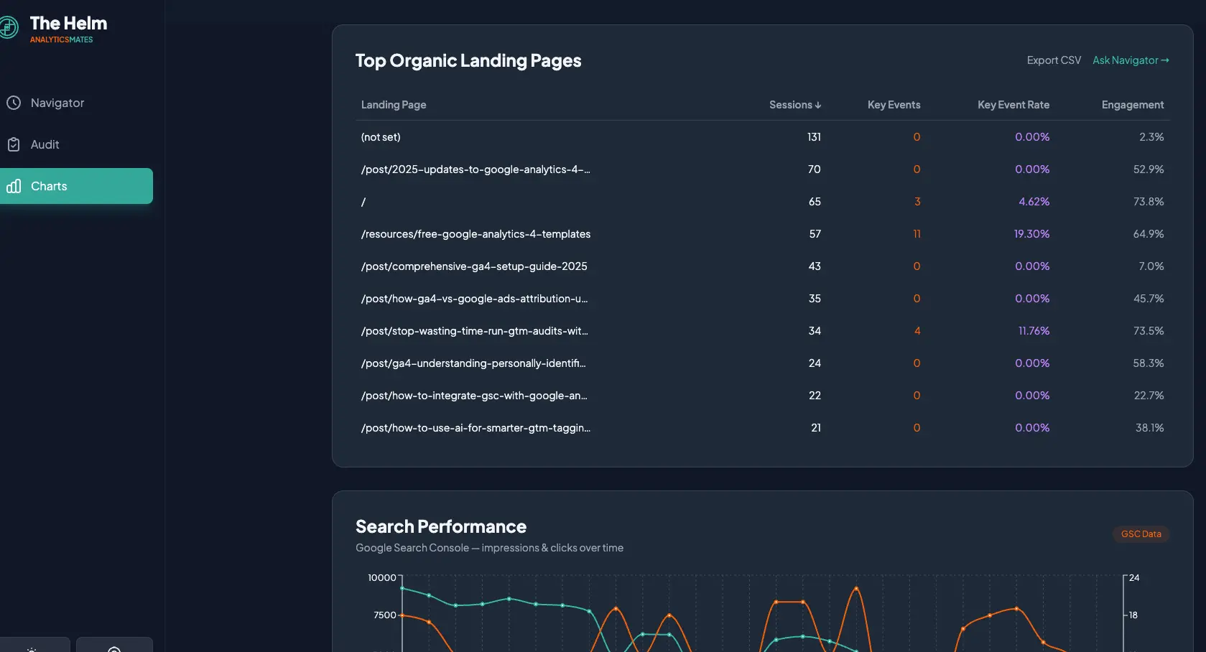Open the Ask Navigator link
1206x652 pixels.
tap(1125, 60)
